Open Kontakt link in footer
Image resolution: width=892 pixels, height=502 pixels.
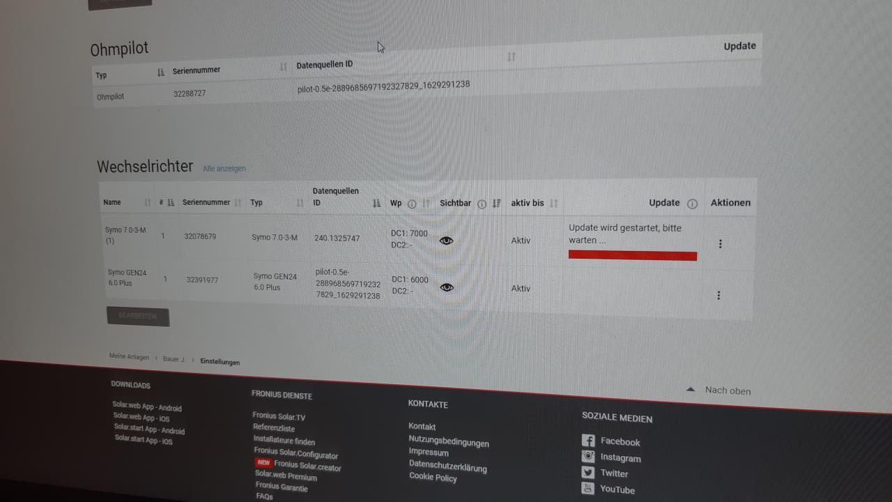point(422,426)
